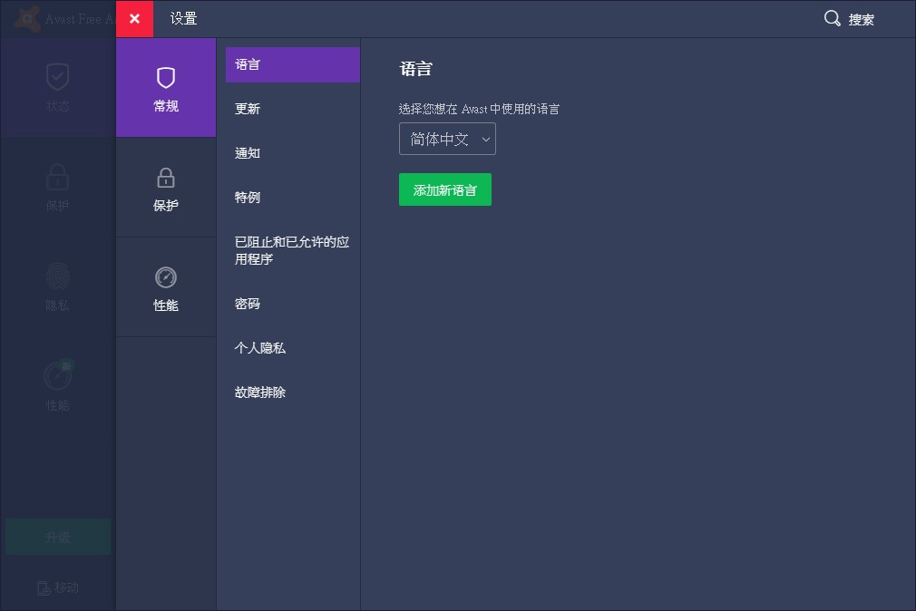
Task: Click the search magnifier icon
Action: click(x=832, y=18)
